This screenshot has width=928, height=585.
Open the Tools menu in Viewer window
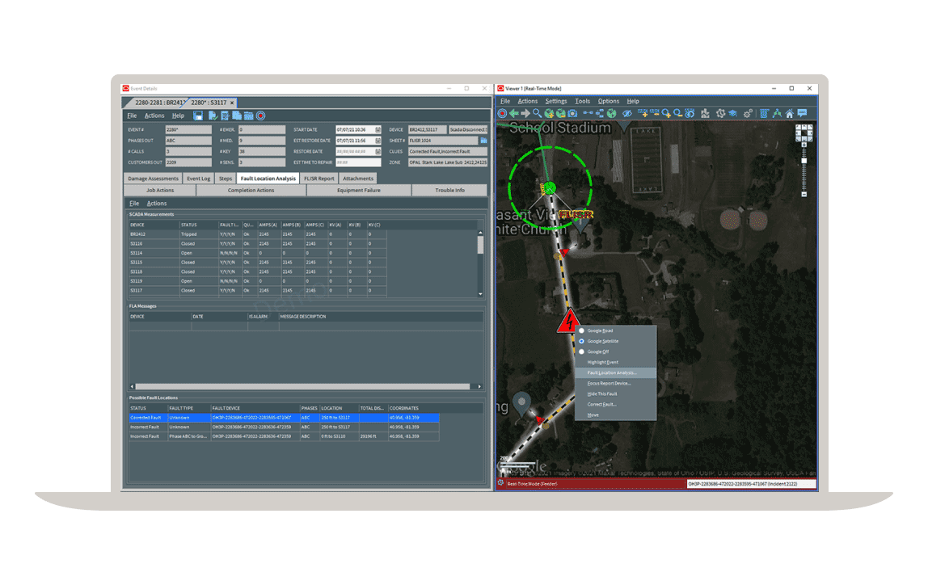(x=582, y=101)
